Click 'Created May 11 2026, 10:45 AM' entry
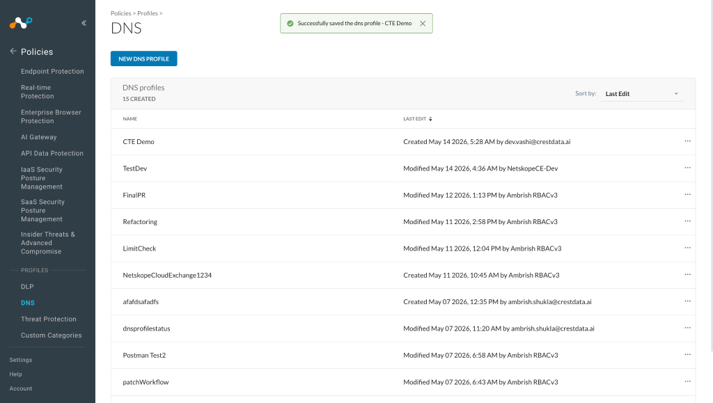This screenshot has width=713, height=403. tap(482, 276)
